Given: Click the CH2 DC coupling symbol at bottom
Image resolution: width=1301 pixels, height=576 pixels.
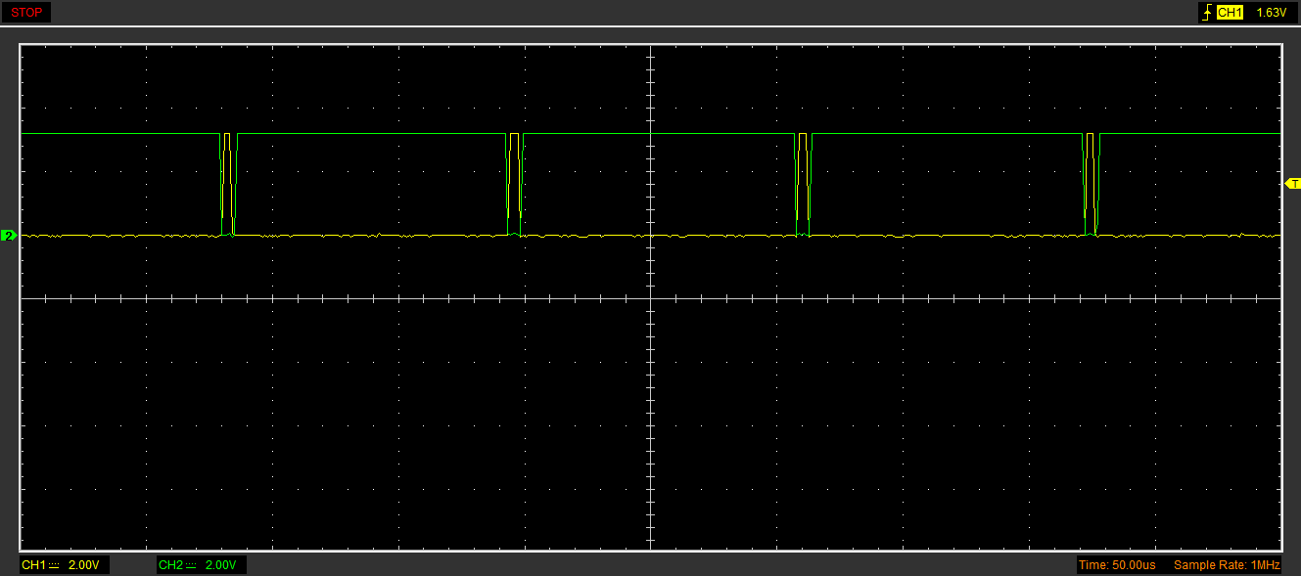Looking at the screenshot, I should (191, 565).
